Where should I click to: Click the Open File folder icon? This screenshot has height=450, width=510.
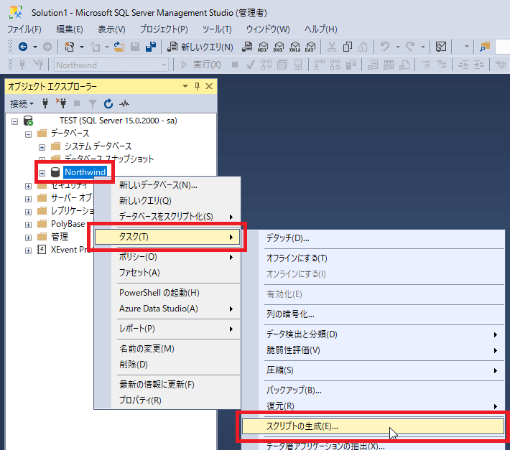pos(120,47)
